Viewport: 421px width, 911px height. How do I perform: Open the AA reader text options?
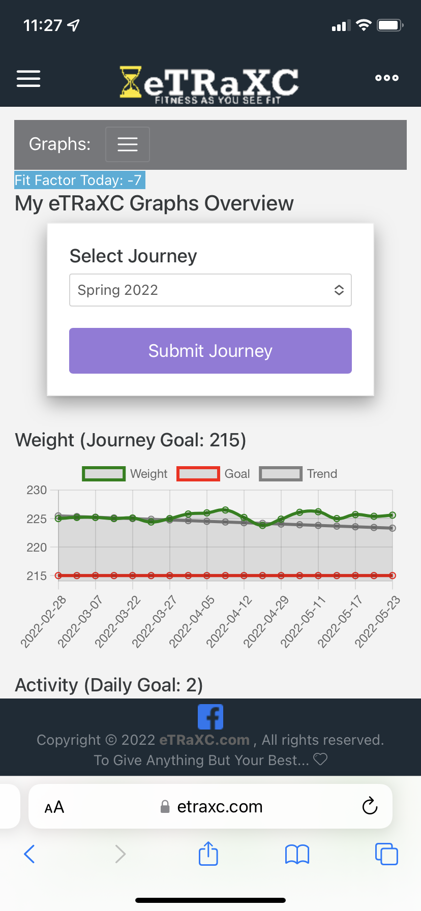coord(54,807)
